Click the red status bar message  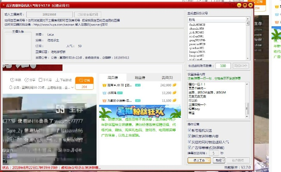tap(51, 168)
